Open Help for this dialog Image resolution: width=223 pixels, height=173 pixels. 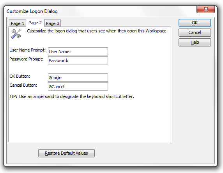[195, 42]
